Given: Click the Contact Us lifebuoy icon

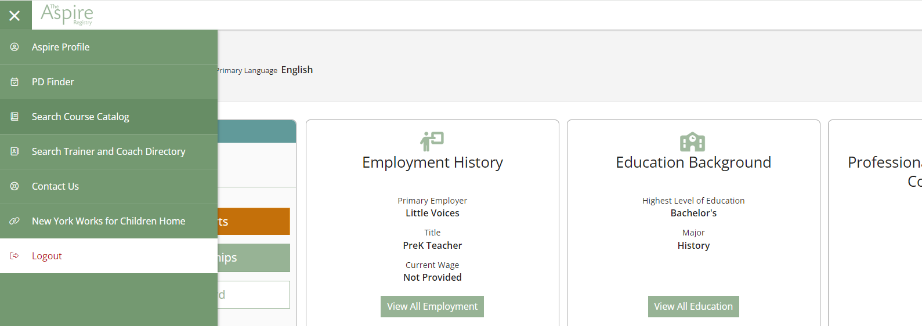Looking at the screenshot, I should coord(15,186).
